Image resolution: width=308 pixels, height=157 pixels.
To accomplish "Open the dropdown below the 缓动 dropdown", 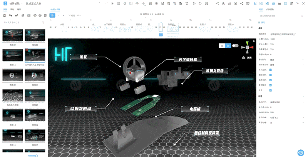I will 287,65.
